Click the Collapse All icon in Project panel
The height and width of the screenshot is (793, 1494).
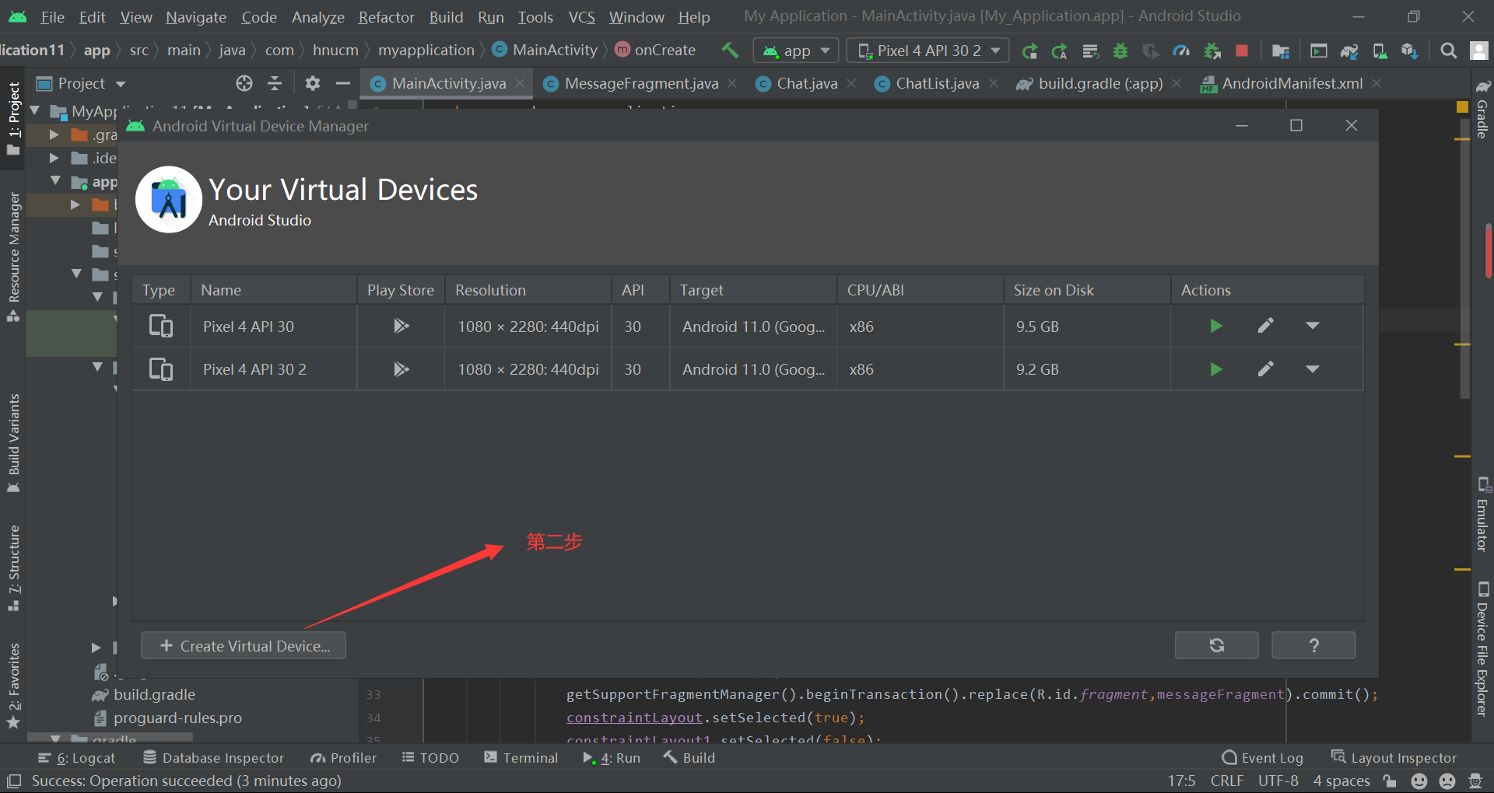(x=275, y=83)
